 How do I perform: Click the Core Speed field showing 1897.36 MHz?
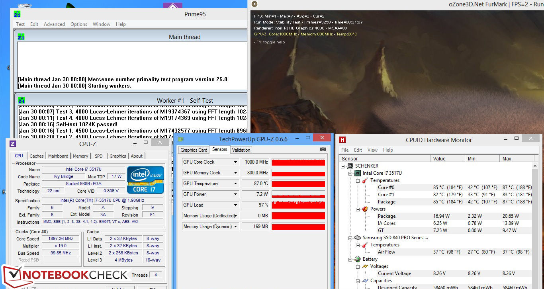61,239
